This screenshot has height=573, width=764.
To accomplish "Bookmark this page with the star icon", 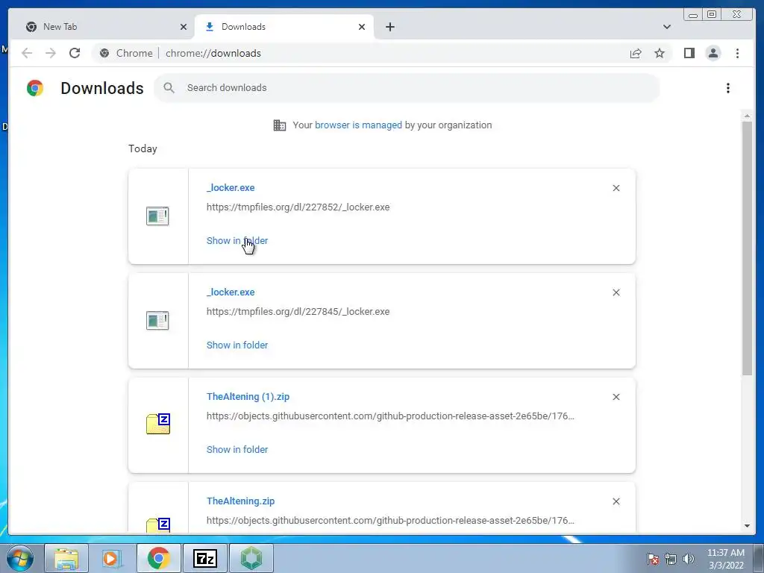I will pos(660,53).
